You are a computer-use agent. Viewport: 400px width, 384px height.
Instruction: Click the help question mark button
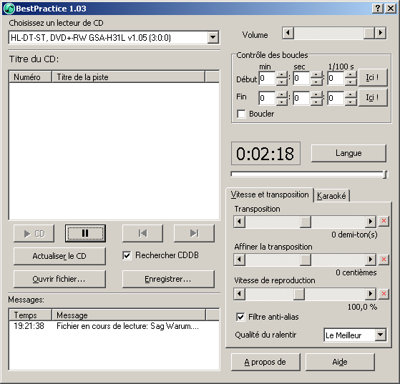click(378, 9)
